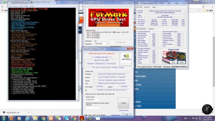The image size is (215, 121).
Task: Click Compare your score link
Action: (x=102, y=57)
